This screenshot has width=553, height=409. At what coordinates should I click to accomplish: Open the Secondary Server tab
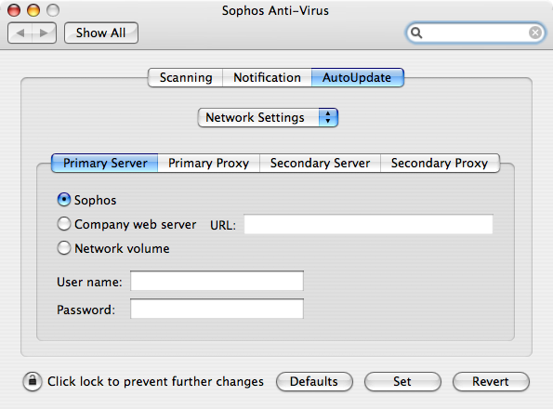pos(320,163)
